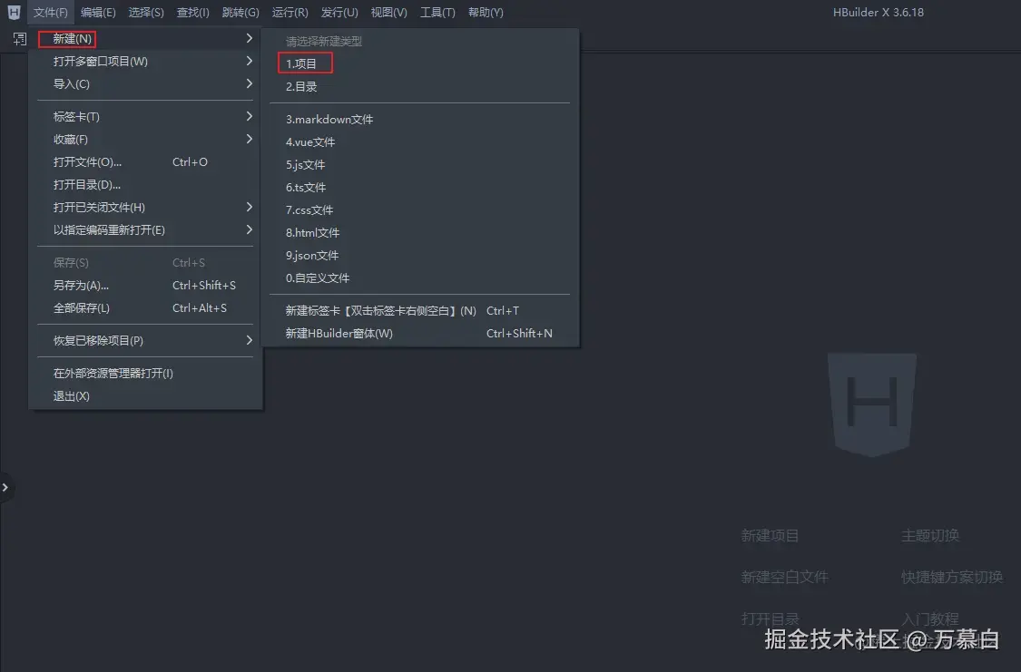Expand the 以指定编码重新打开(E) submenu arrow
The width and height of the screenshot is (1021, 672).
pyautogui.click(x=249, y=230)
